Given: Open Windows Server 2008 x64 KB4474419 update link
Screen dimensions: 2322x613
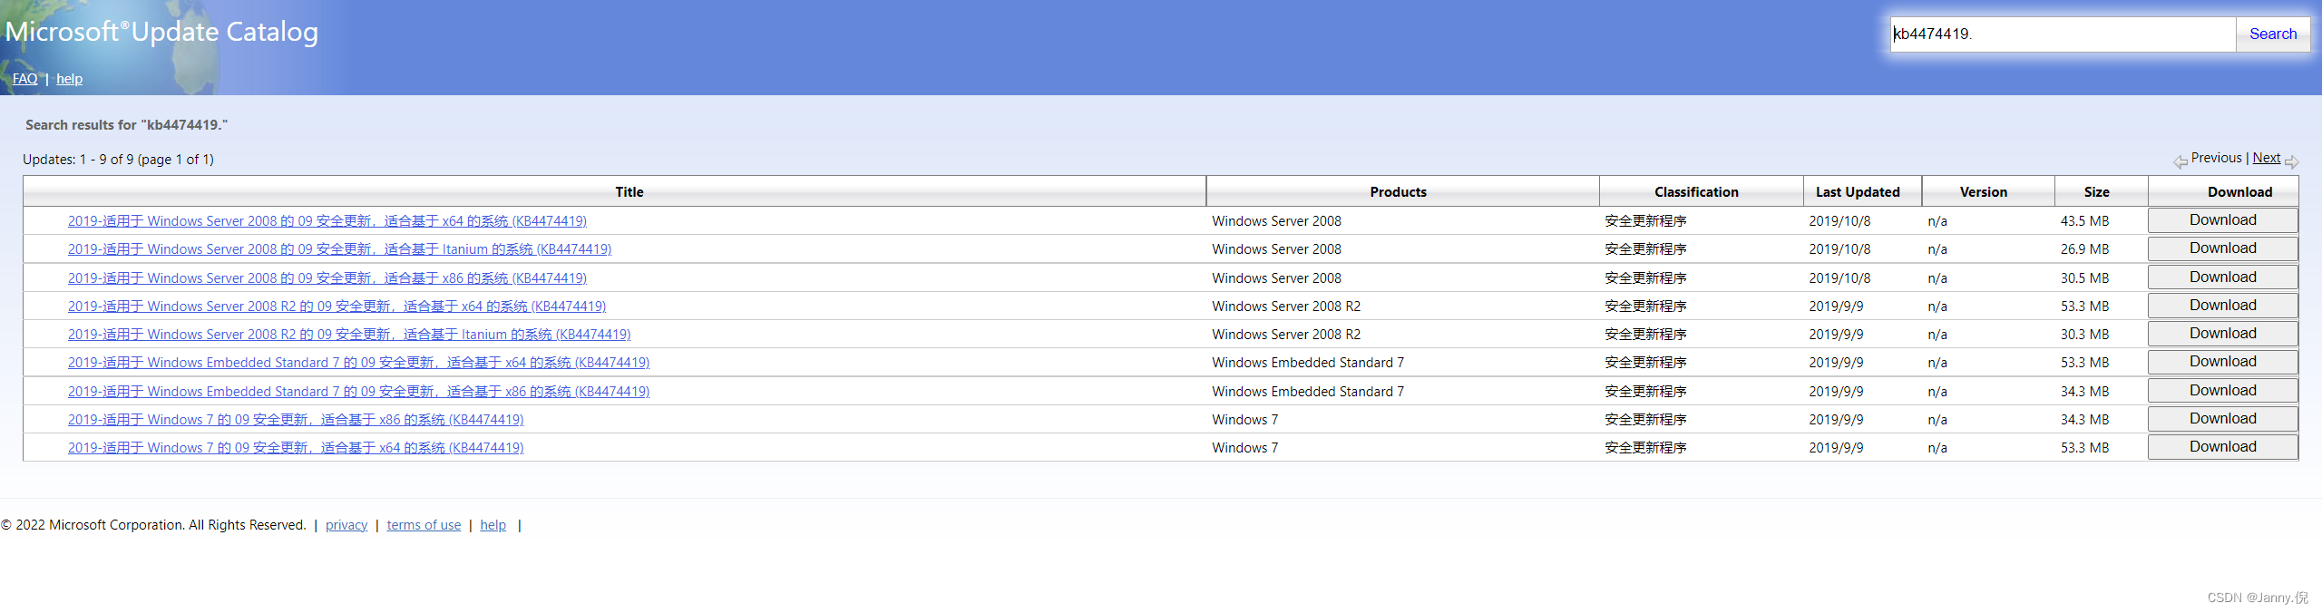Looking at the screenshot, I should click(x=327, y=221).
